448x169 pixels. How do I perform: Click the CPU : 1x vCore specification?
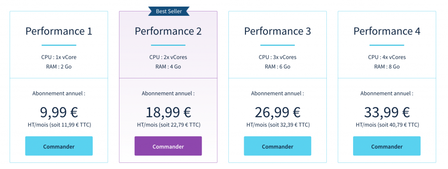click(59, 57)
